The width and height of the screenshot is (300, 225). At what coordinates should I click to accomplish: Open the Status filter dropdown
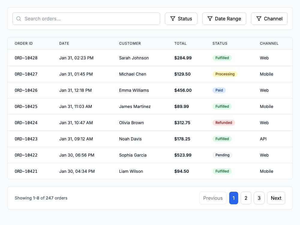[181, 19]
